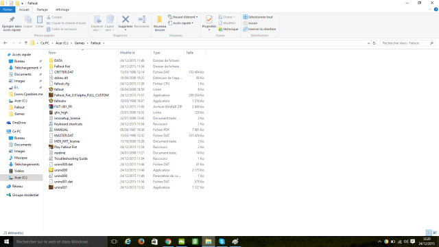Click Acer (C:) in the address breadcrumb

62,43
